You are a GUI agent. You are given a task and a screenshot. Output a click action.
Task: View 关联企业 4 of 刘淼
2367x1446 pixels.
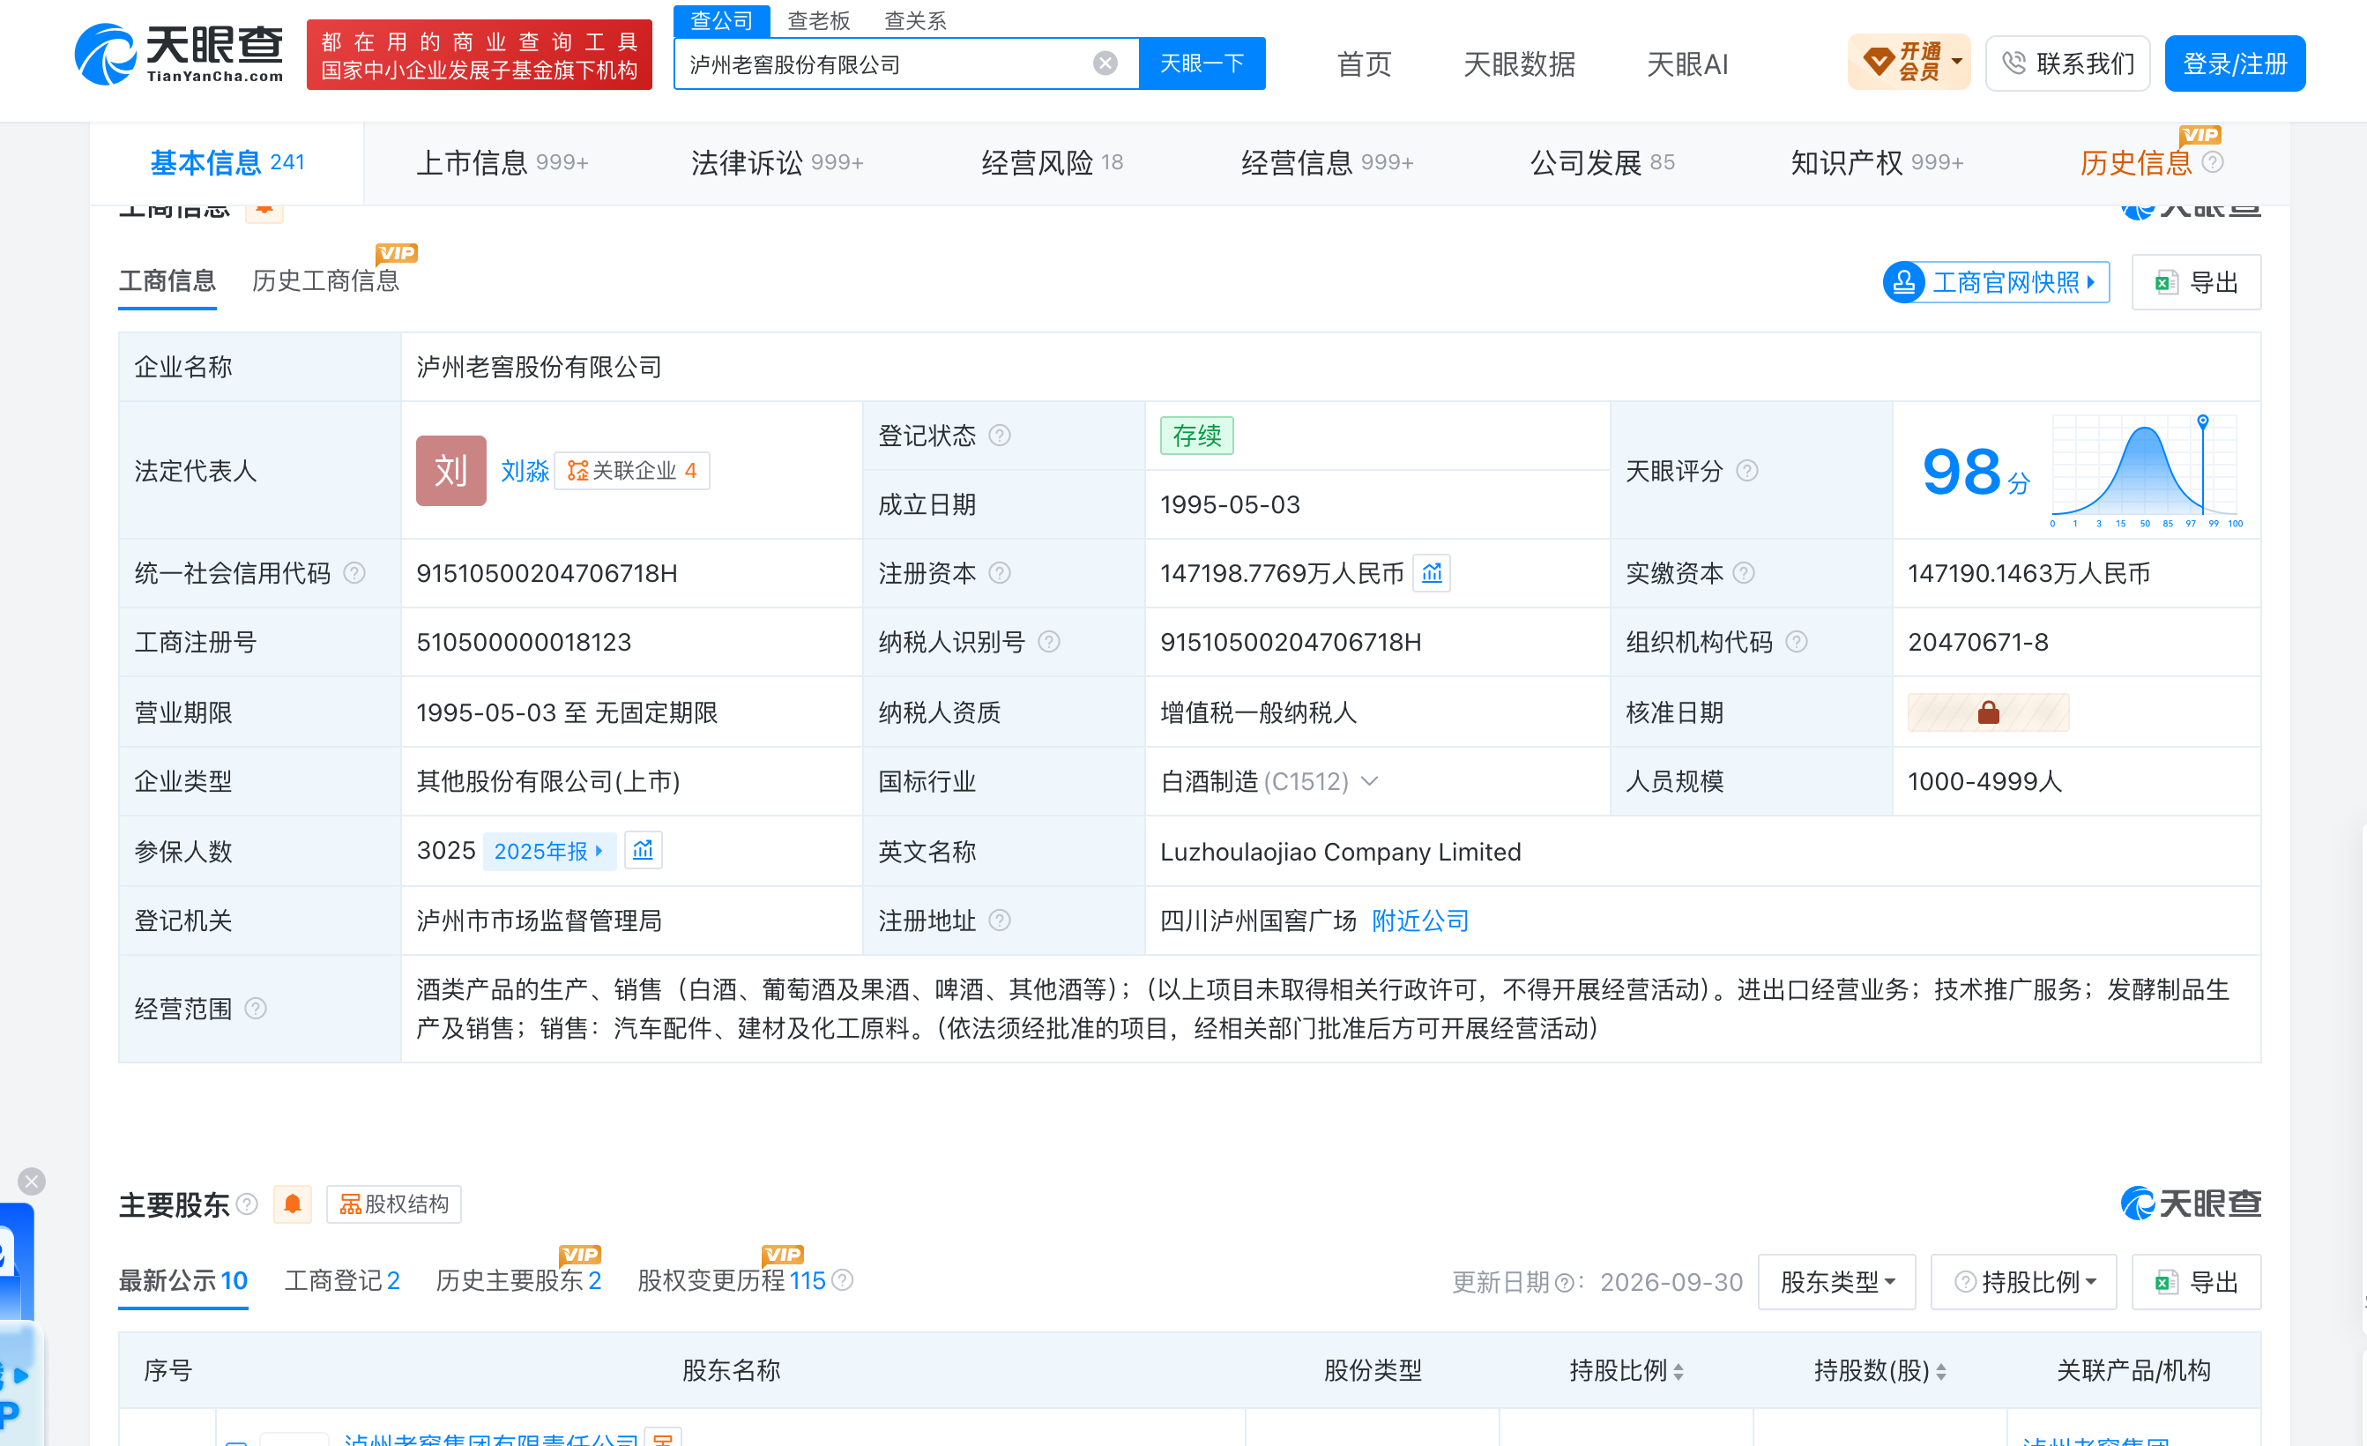pos(632,471)
